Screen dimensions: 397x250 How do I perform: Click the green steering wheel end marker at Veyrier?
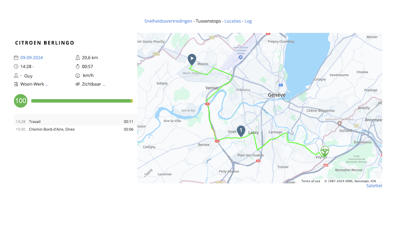coord(325,151)
